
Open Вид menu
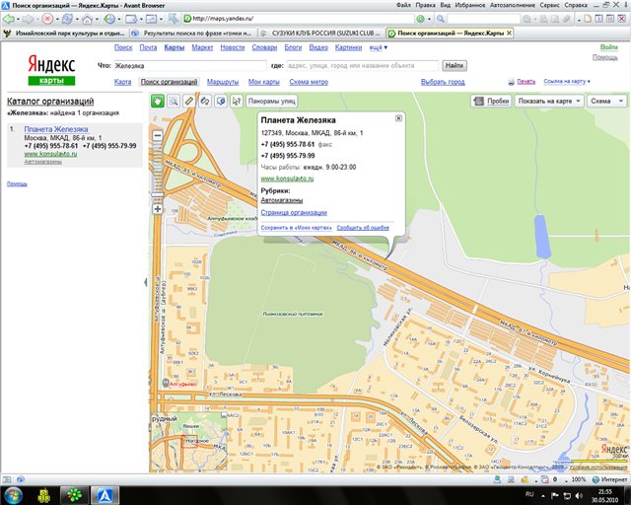pos(445,5)
